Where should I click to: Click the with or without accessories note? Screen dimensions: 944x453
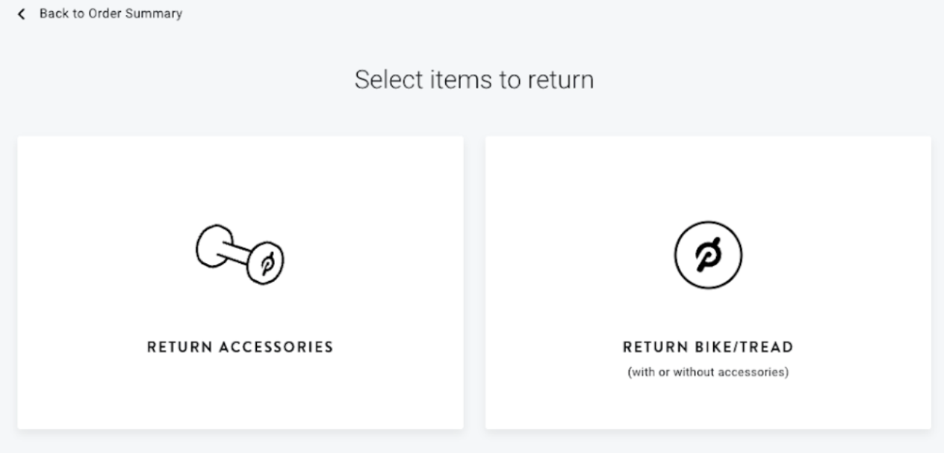click(707, 371)
